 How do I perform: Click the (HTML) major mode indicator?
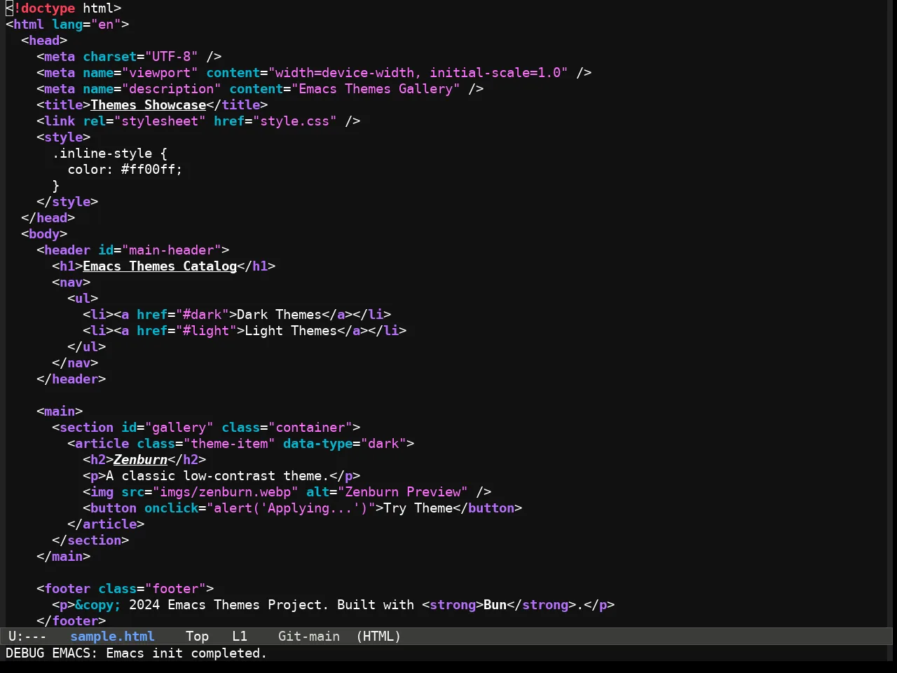378,637
